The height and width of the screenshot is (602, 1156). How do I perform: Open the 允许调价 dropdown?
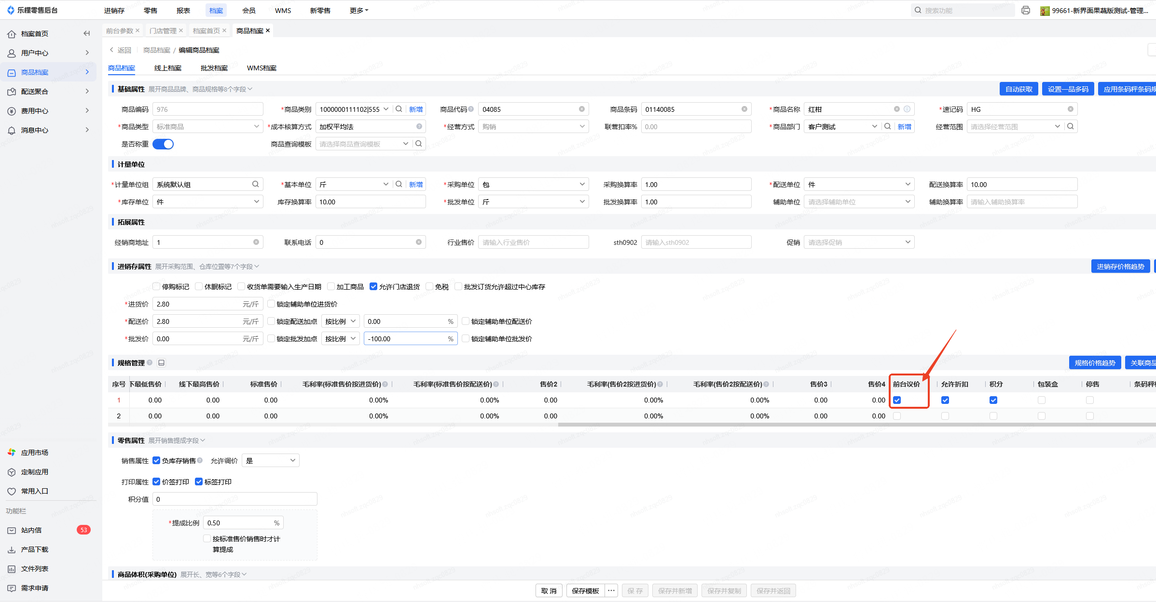click(x=270, y=460)
